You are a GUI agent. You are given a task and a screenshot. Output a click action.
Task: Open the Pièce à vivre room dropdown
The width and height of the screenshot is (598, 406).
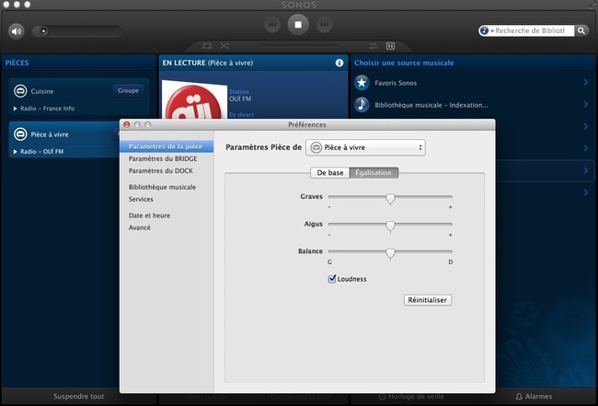(365, 147)
